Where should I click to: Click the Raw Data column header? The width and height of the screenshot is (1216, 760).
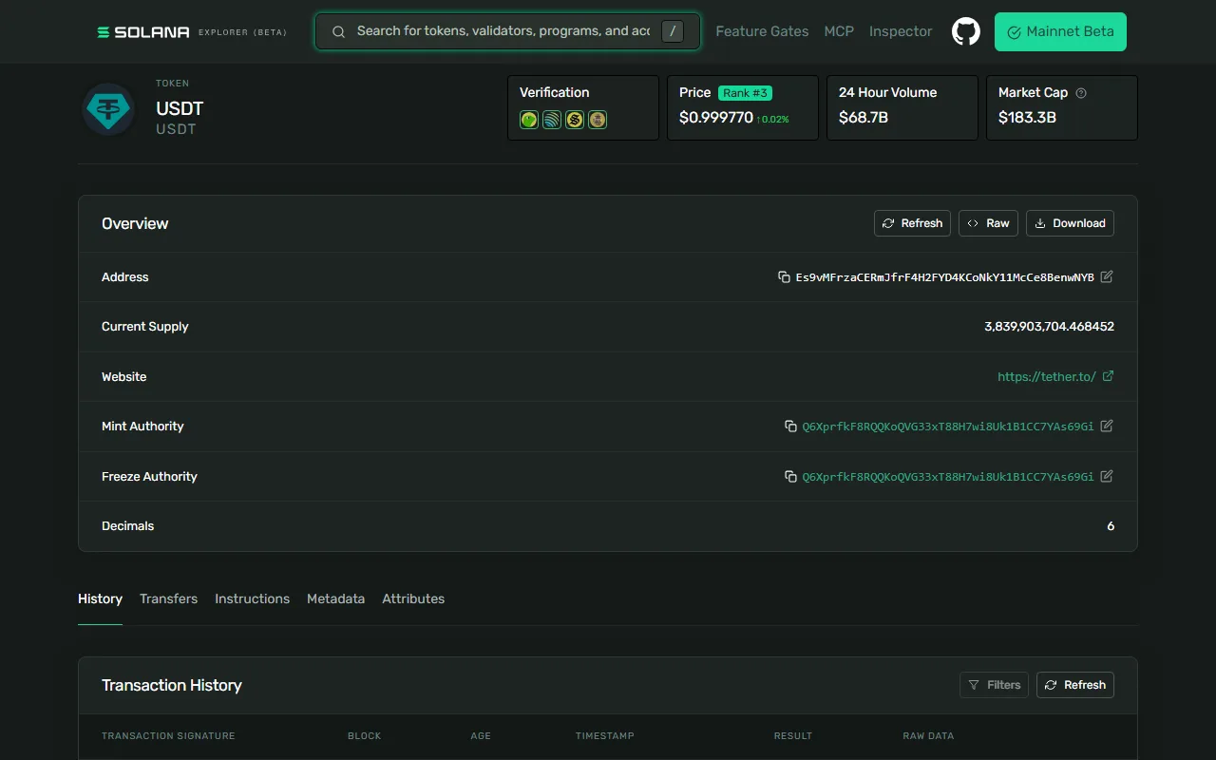(x=928, y=735)
